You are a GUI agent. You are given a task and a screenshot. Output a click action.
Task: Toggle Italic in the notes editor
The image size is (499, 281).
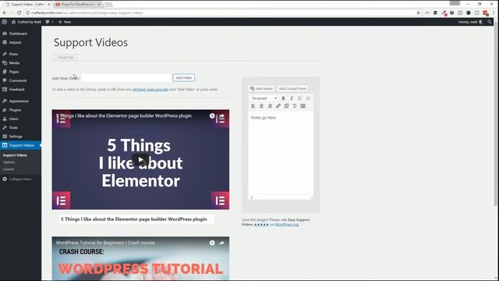292,98
